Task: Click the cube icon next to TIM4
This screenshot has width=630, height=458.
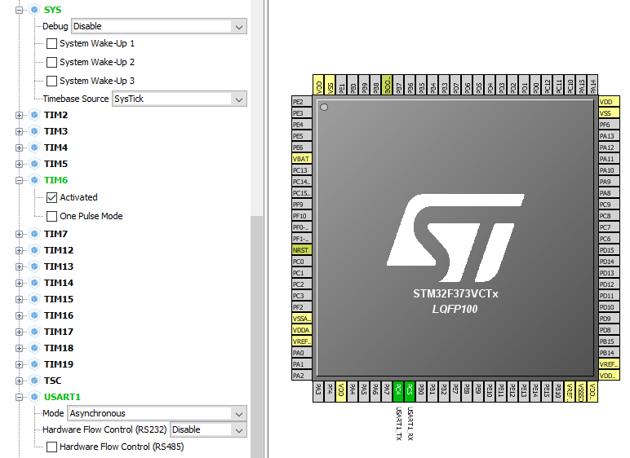Action: pos(34,148)
